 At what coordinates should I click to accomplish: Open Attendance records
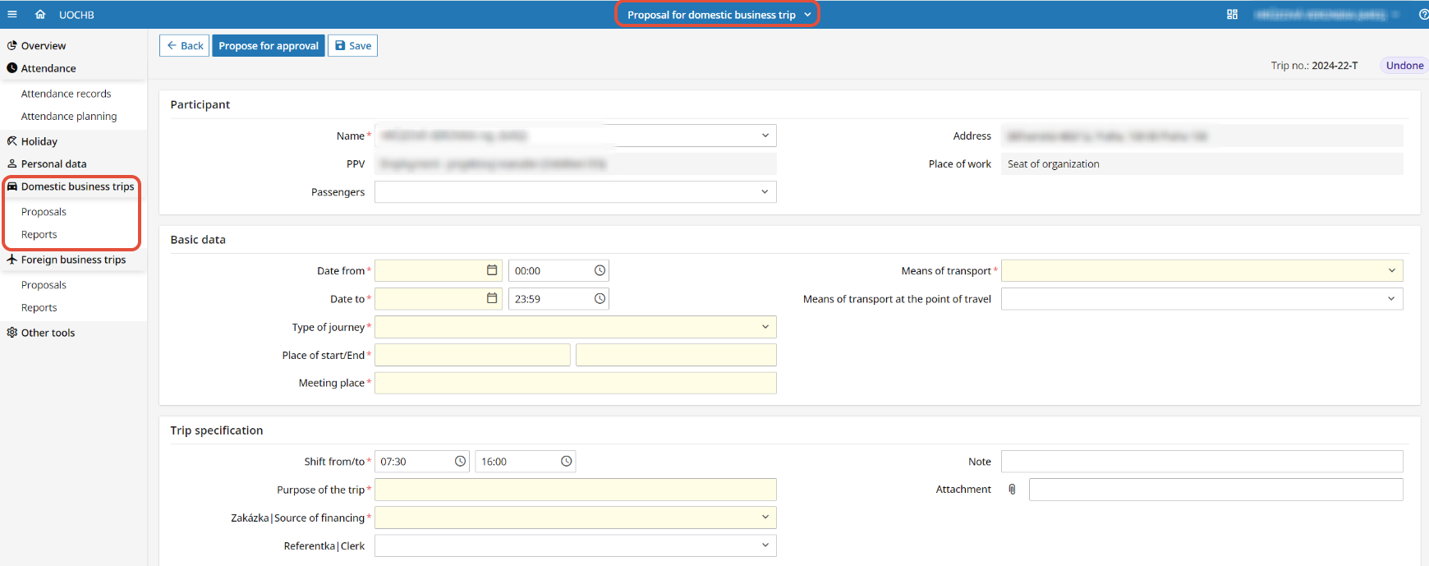tap(66, 94)
